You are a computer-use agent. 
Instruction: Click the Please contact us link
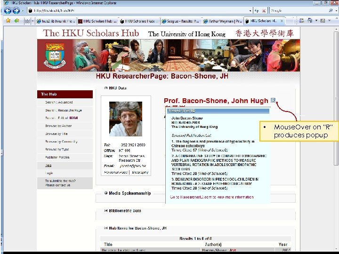pyautogui.click(x=57, y=185)
